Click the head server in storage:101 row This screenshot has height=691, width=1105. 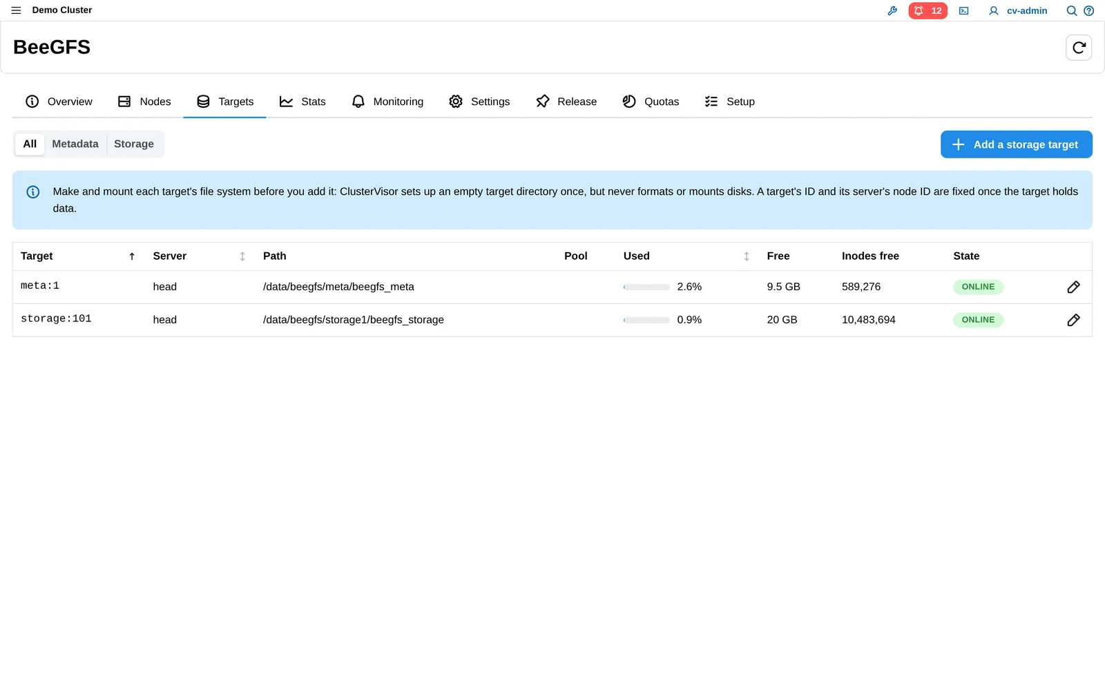click(165, 320)
